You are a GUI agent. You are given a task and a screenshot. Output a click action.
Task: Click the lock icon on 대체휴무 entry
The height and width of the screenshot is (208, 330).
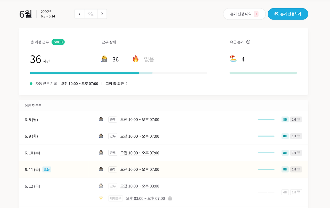click(170, 198)
